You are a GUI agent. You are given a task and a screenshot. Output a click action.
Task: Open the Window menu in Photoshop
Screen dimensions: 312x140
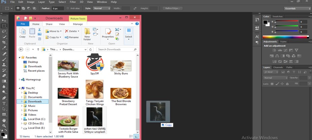coord(102,2)
